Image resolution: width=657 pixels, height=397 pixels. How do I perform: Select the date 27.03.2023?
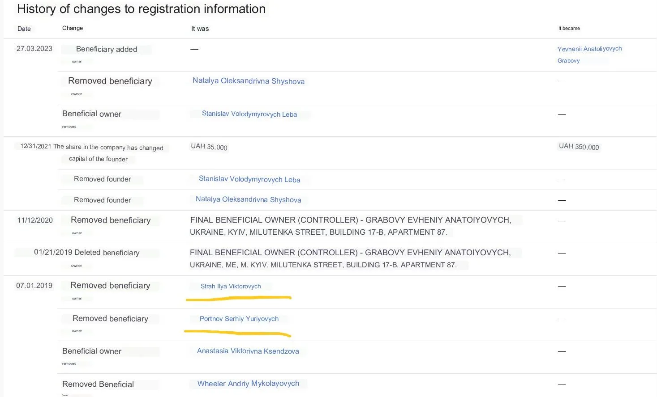pyautogui.click(x=34, y=49)
